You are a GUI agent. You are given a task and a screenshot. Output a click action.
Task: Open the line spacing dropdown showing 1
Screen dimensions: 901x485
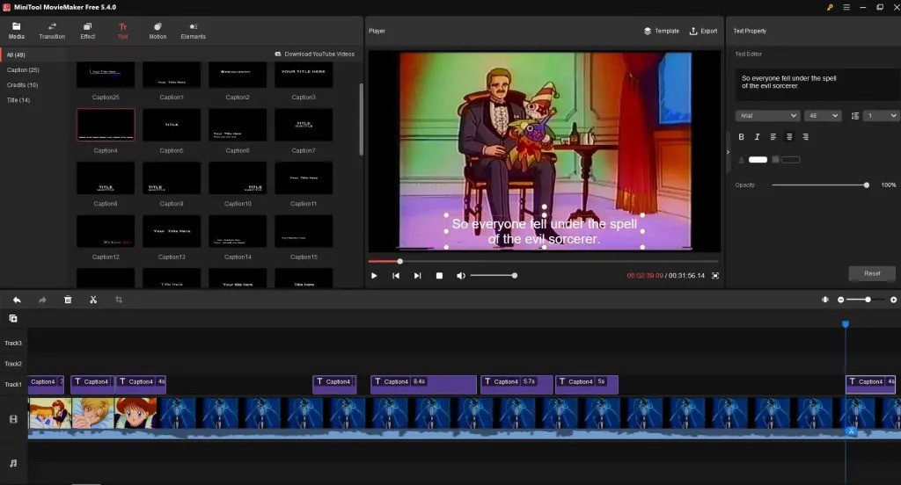[881, 116]
